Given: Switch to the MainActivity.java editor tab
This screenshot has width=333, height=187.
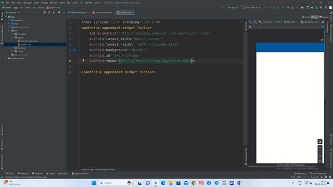Looking at the screenshot, I should click(78, 12).
